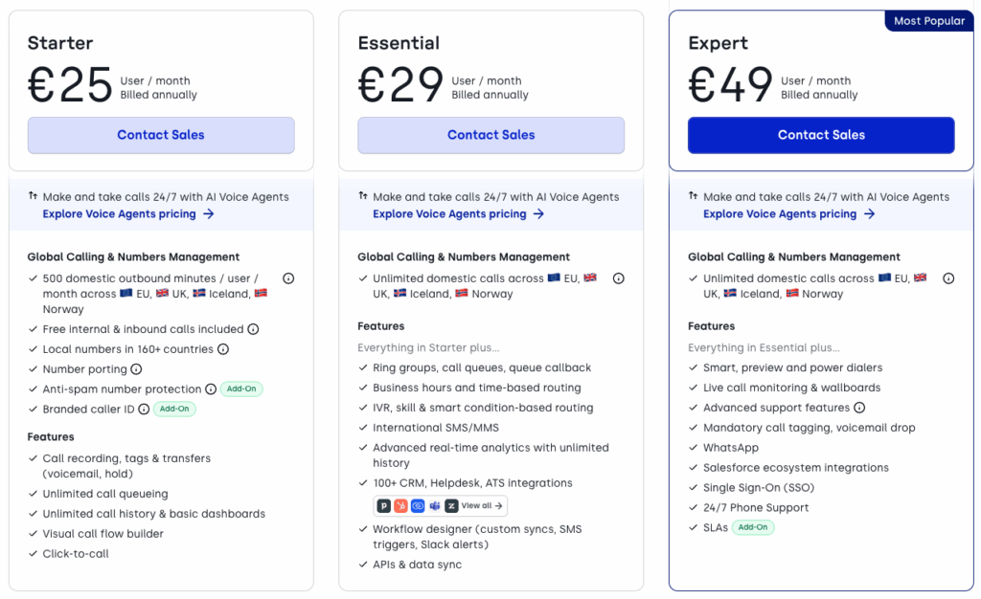
Task: Open info tooltip on Expert's Unlimited domestic calls
Action: pyautogui.click(x=947, y=277)
